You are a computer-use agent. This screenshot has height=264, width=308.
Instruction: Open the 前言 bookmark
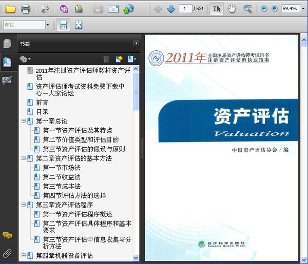42,103
